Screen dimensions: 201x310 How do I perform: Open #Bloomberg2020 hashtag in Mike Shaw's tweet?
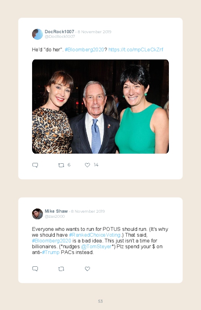(x=51, y=241)
